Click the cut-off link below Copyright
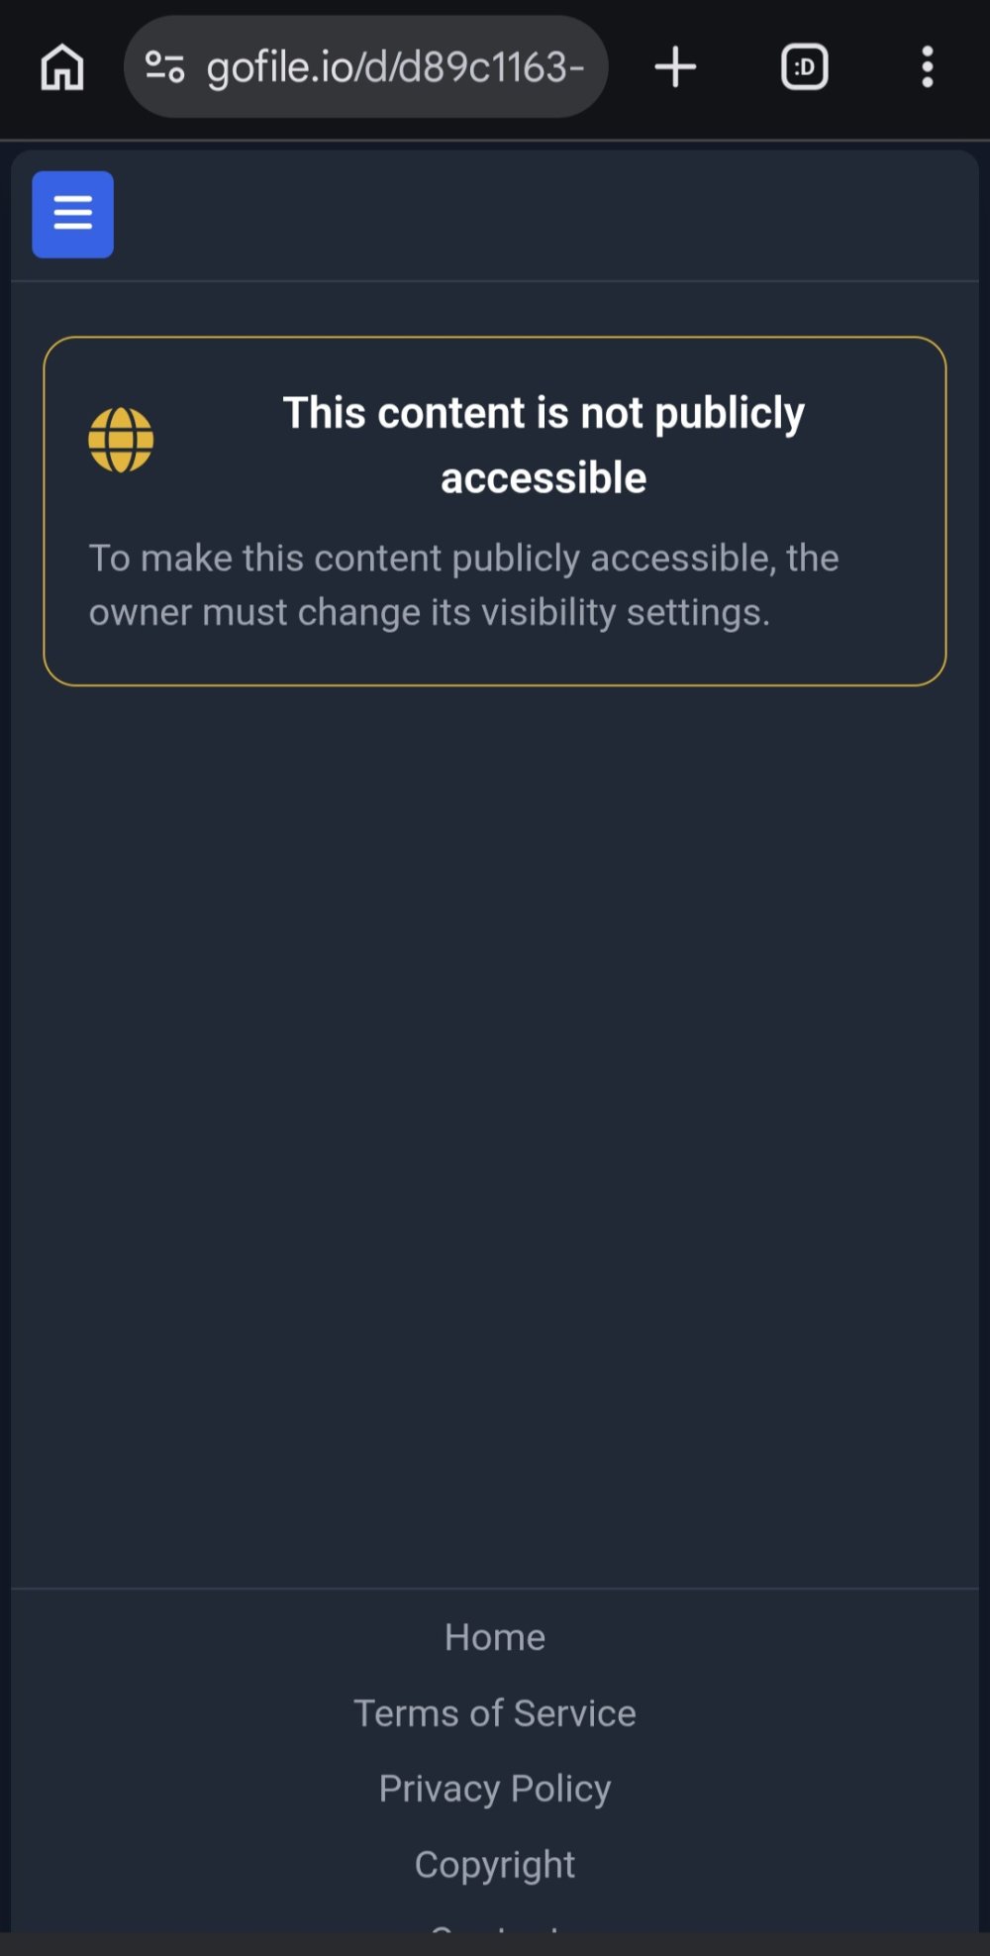This screenshot has width=990, height=1956. click(495, 1926)
